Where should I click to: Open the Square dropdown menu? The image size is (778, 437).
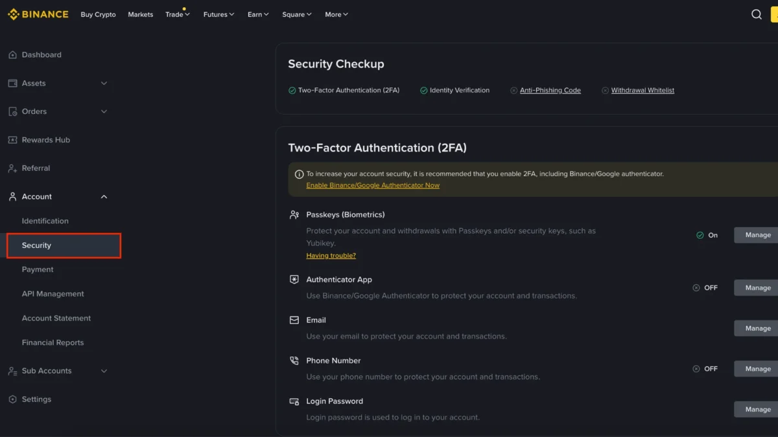(296, 14)
